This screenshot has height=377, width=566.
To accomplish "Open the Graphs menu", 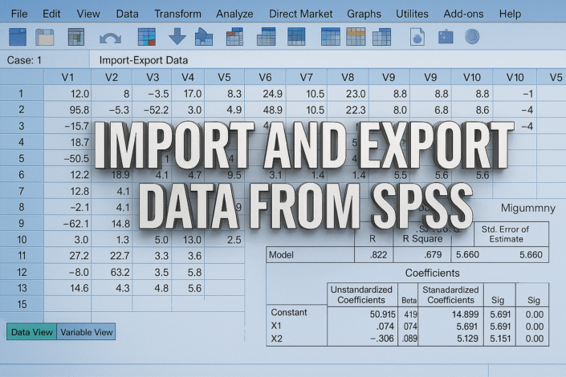I will (364, 14).
